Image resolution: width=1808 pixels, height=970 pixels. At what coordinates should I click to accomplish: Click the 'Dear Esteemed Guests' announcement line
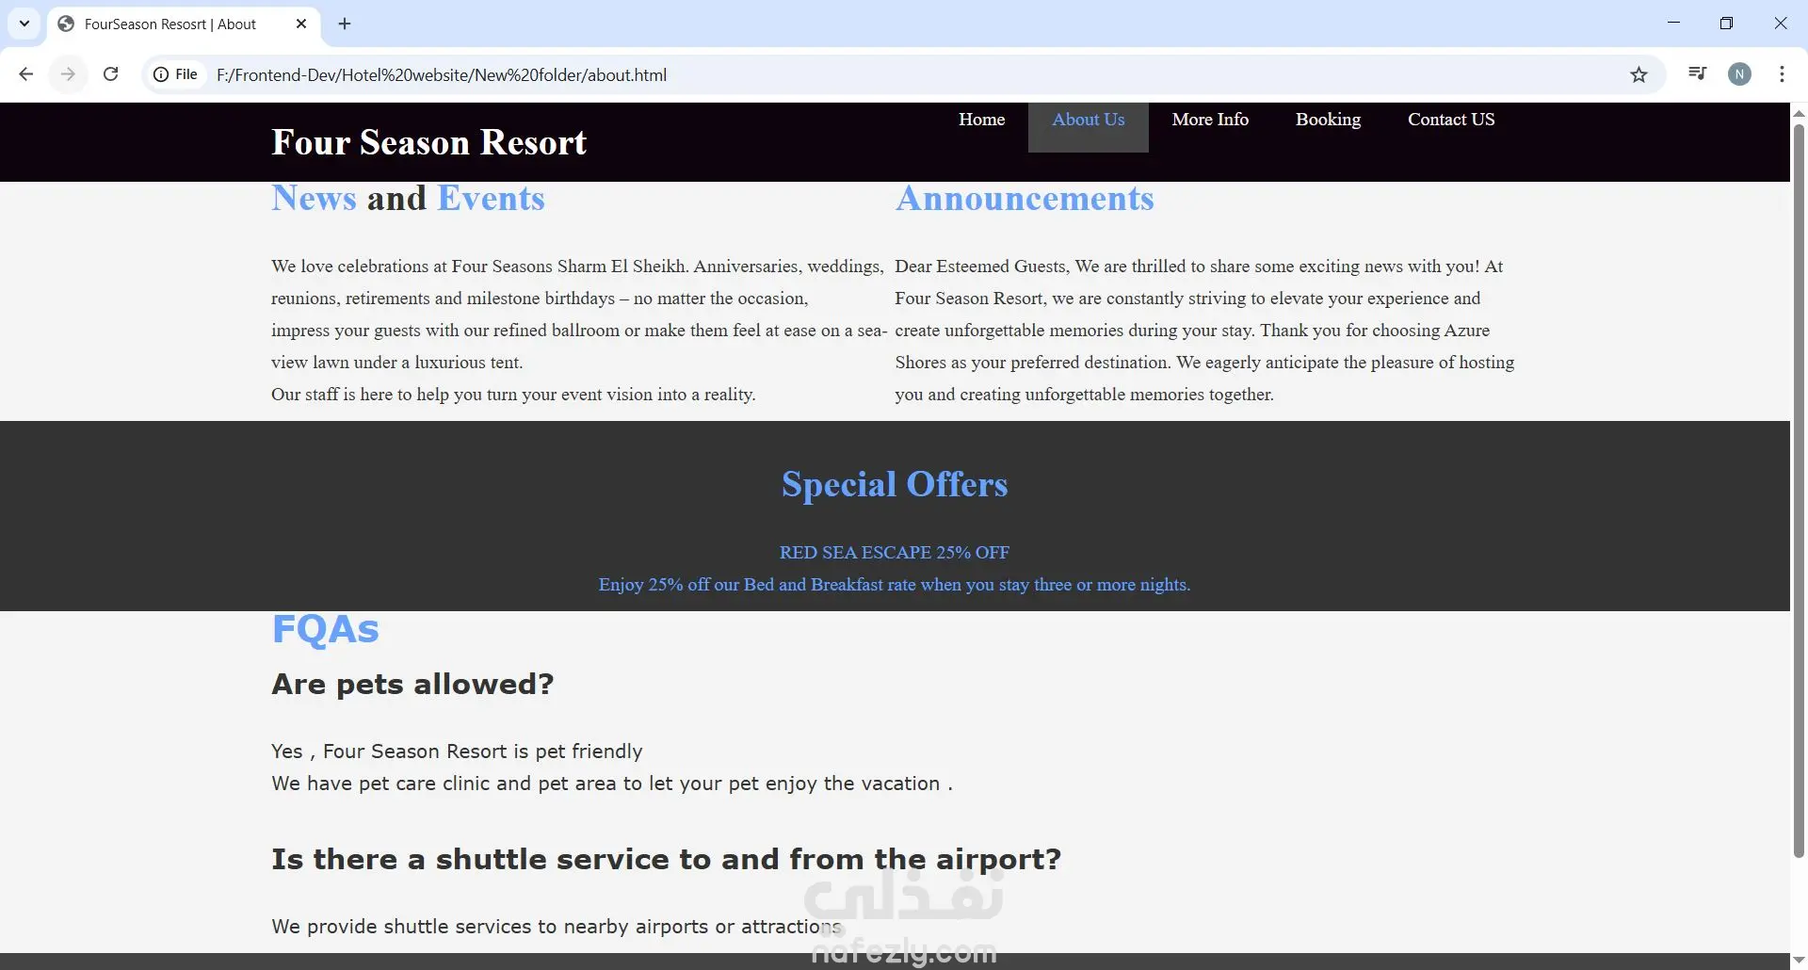pos(1199,267)
